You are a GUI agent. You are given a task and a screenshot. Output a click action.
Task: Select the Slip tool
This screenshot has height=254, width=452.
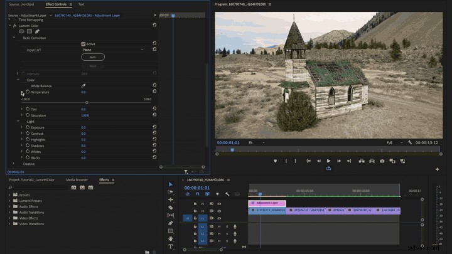(171, 215)
